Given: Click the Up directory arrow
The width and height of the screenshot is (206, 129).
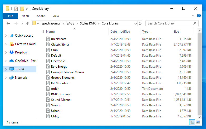Looking at the screenshot, I should [28, 23].
